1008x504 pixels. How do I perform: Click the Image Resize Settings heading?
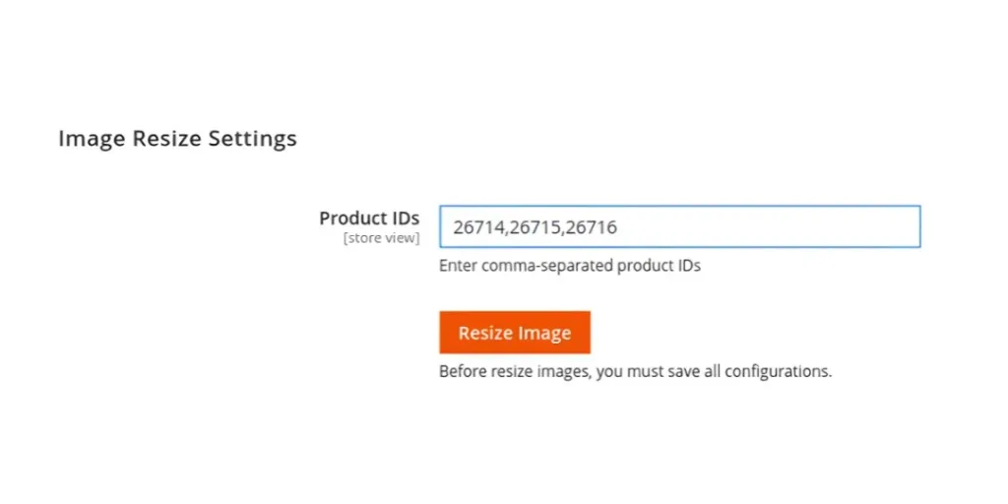tap(177, 139)
